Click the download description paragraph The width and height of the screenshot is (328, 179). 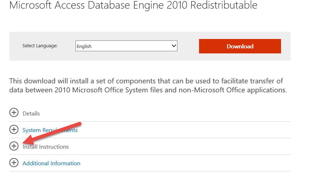pos(148,86)
